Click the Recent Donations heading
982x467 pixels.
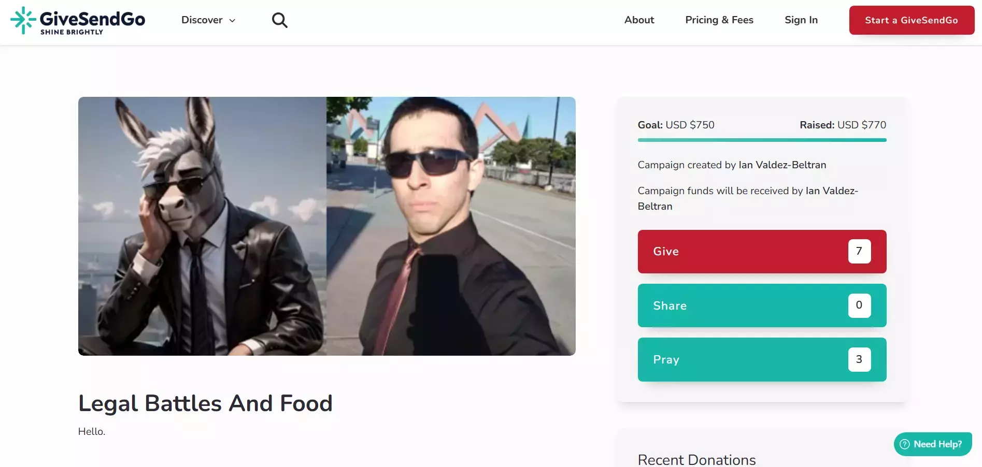click(x=696, y=460)
